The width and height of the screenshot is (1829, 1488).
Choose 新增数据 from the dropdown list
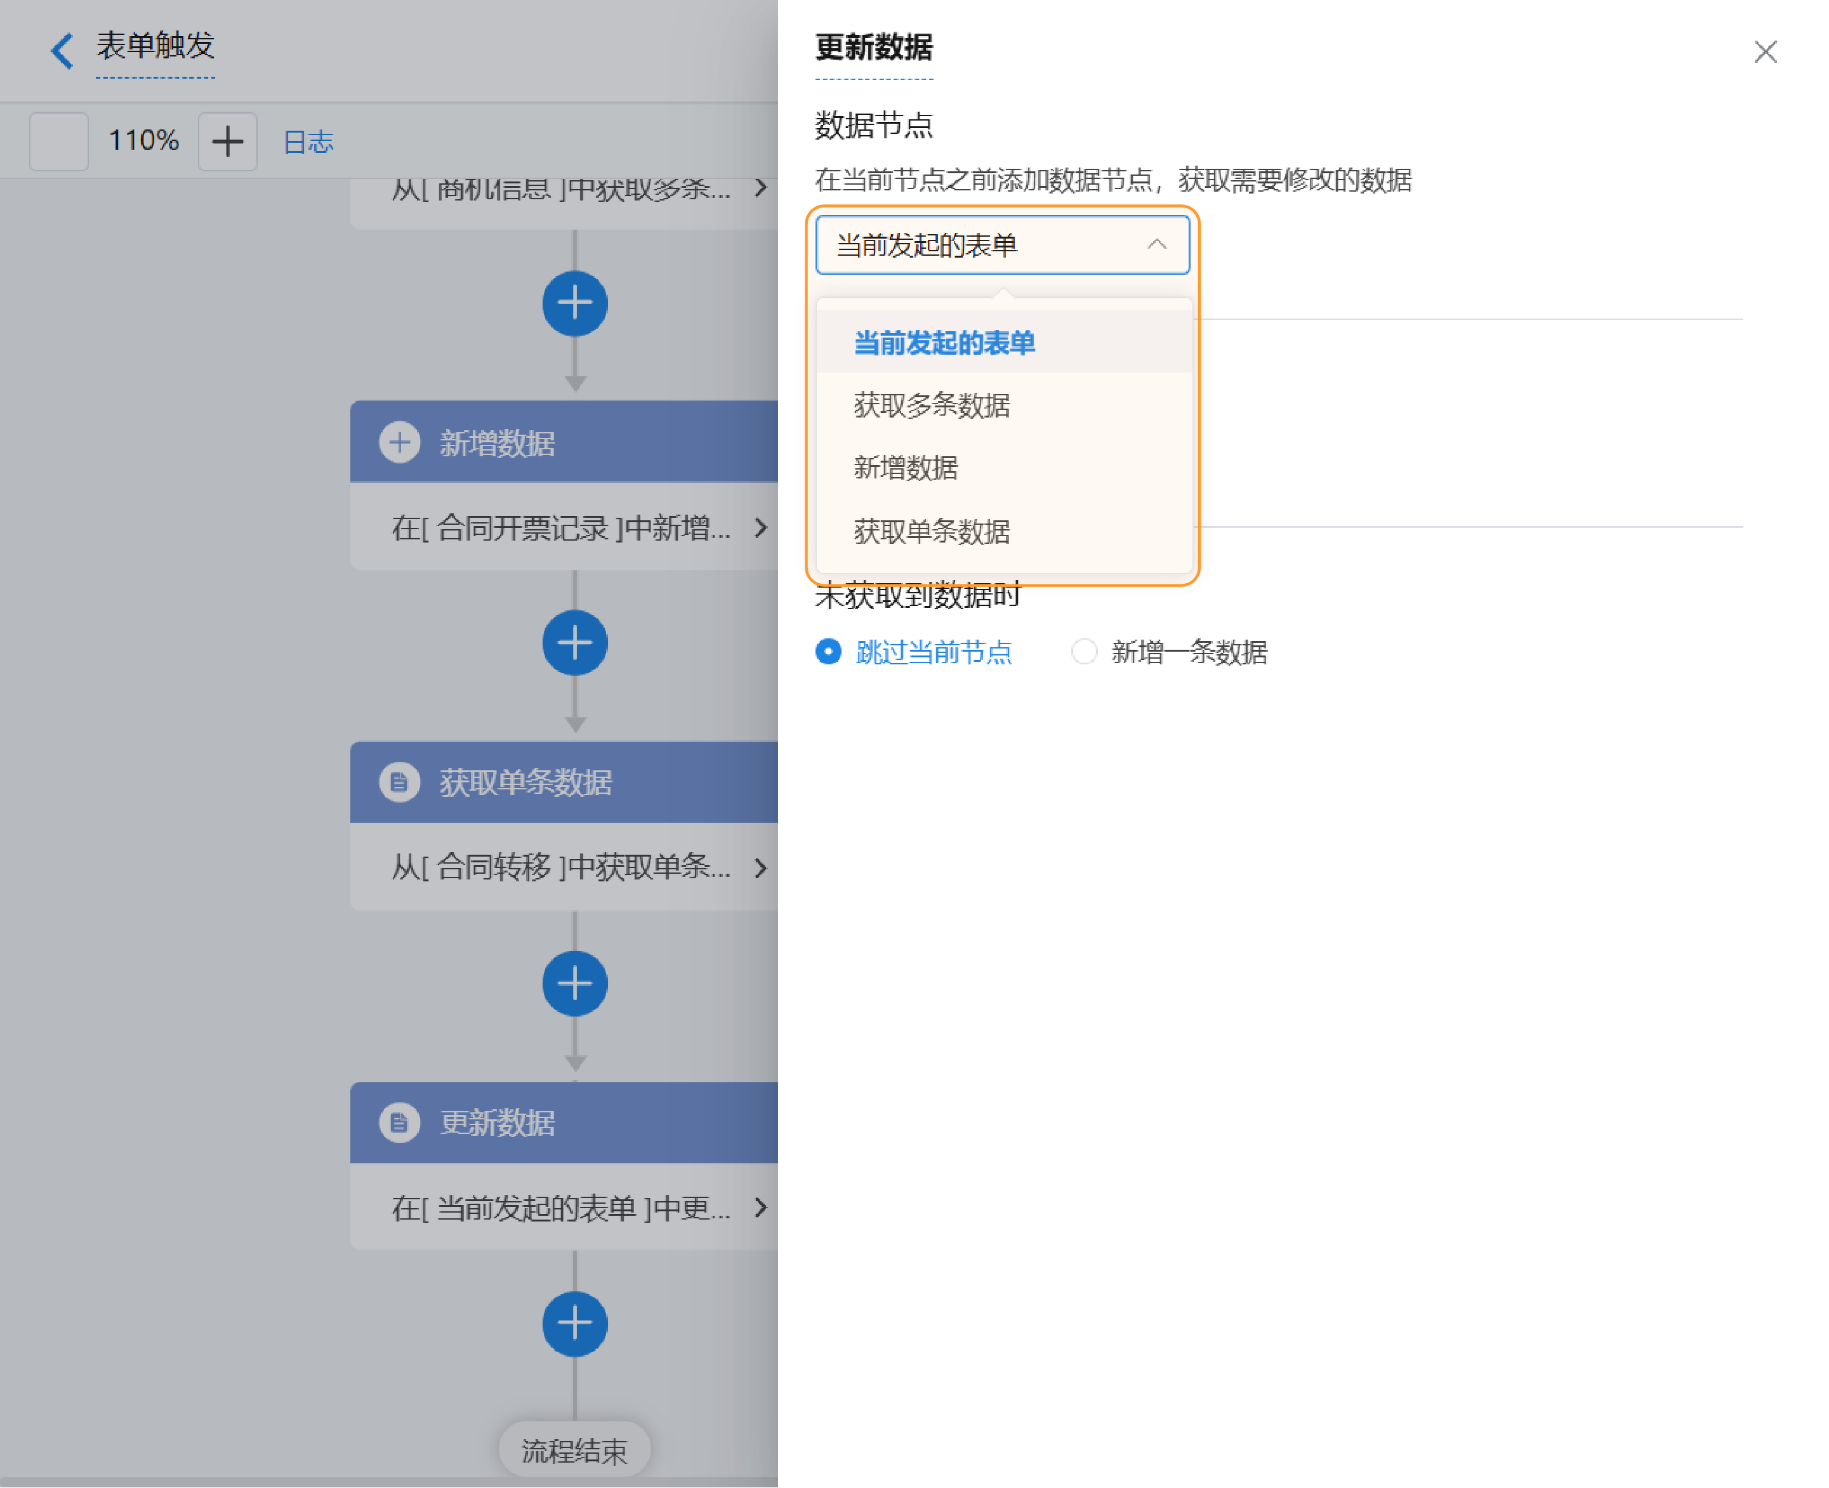click(x=905, y=467)
